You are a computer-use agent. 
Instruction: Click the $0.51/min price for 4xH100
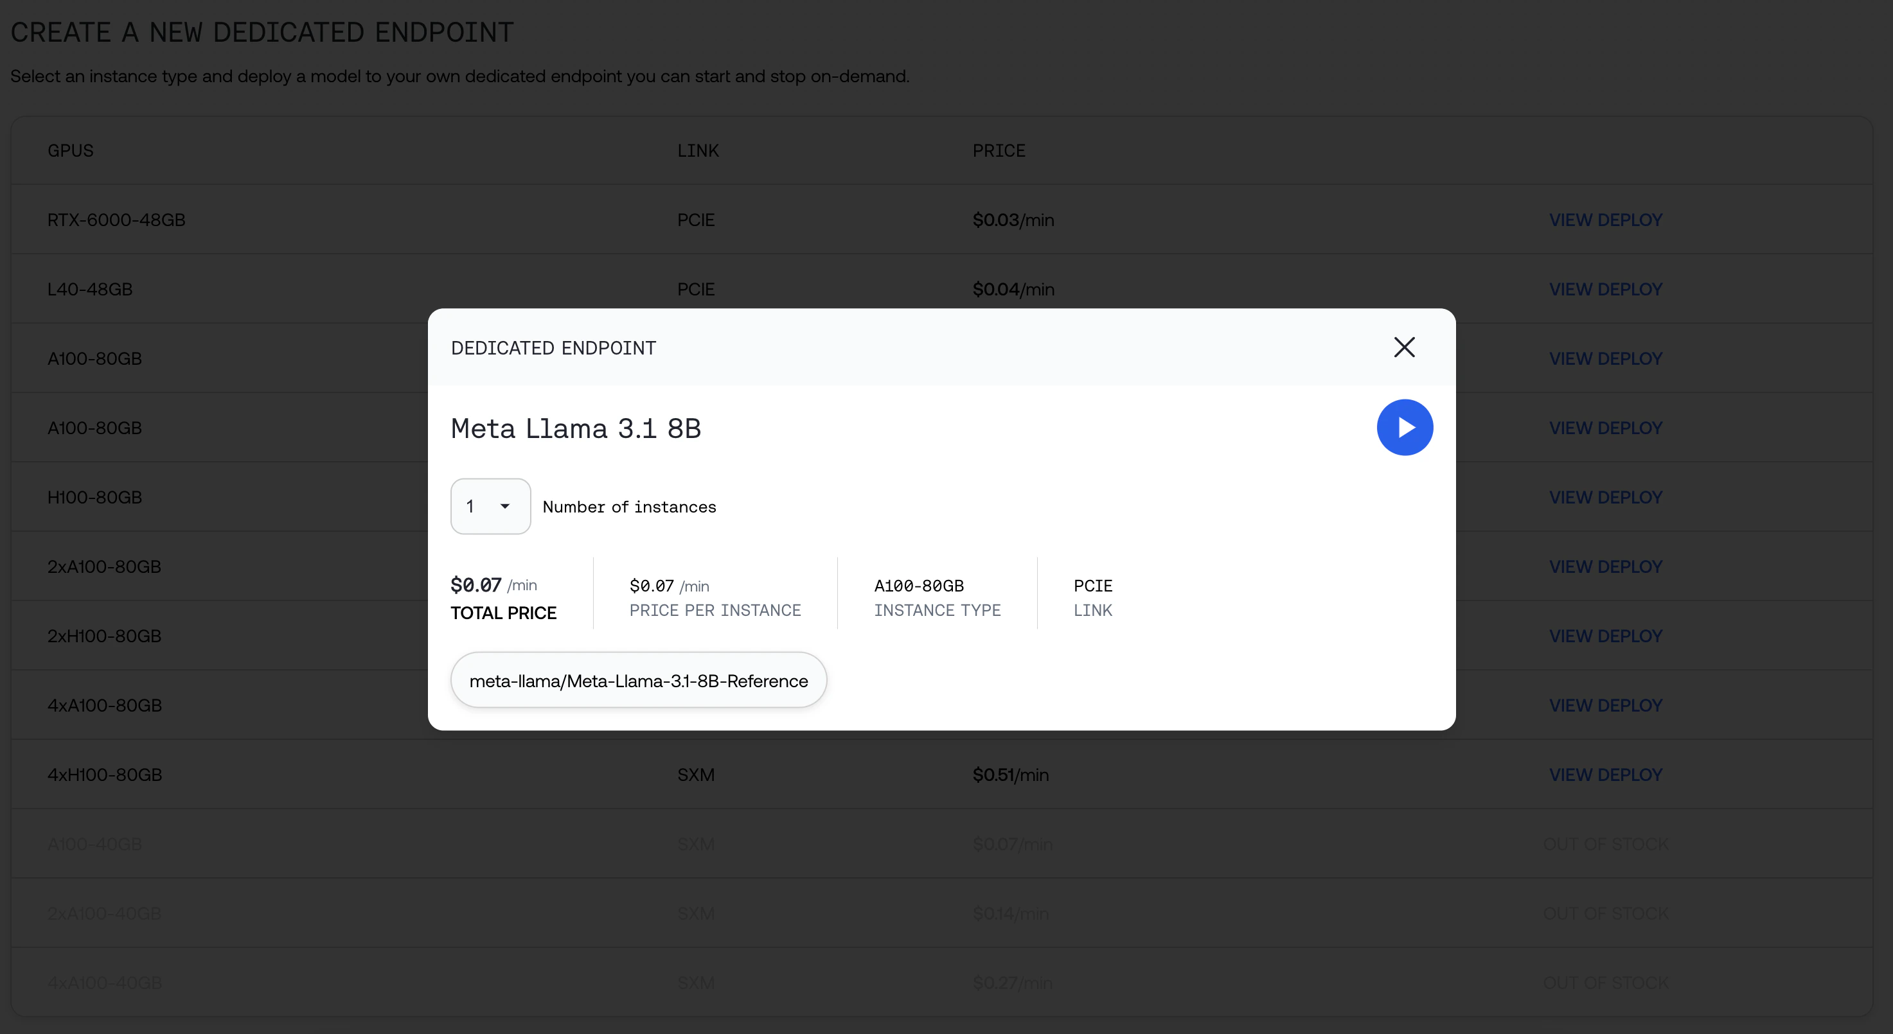(1010, 775)
